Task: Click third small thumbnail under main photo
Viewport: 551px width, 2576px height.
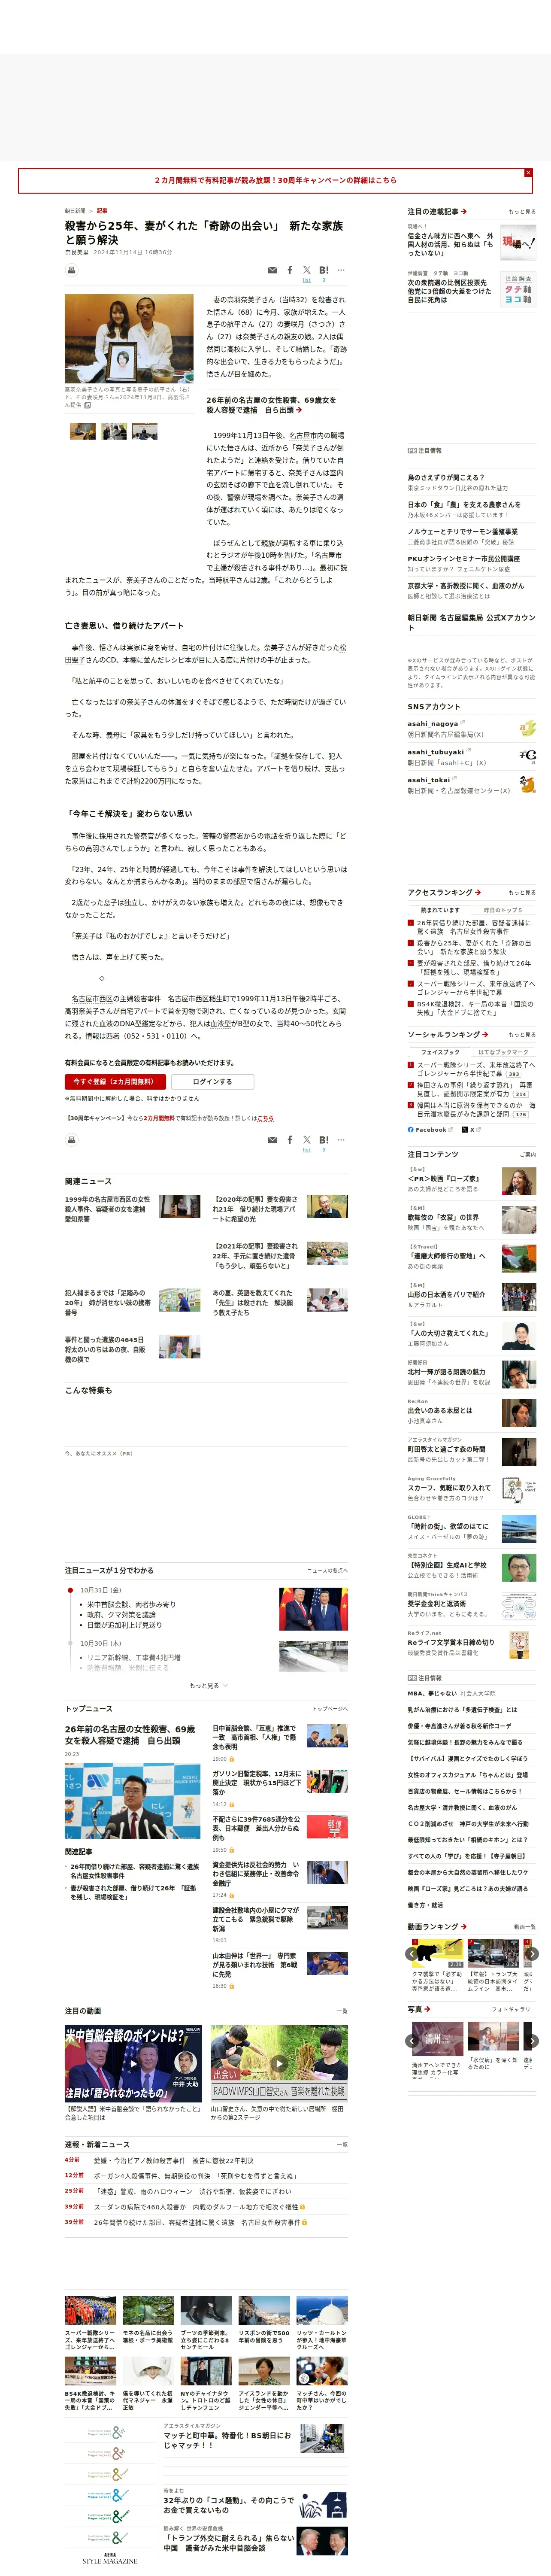Action: [x=144, y=431]
